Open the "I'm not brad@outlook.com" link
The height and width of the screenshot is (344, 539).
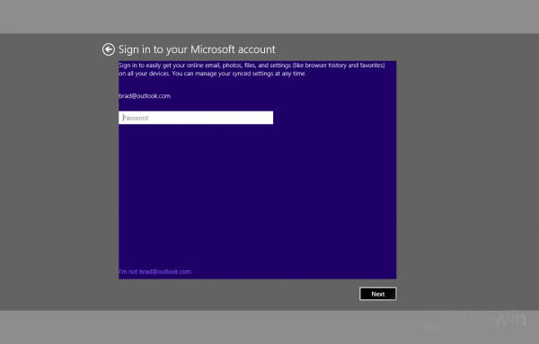pos(155,271)
